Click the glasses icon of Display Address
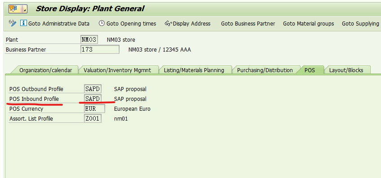The width and height of the screenshot is (381, 178). tap(168, 23)
